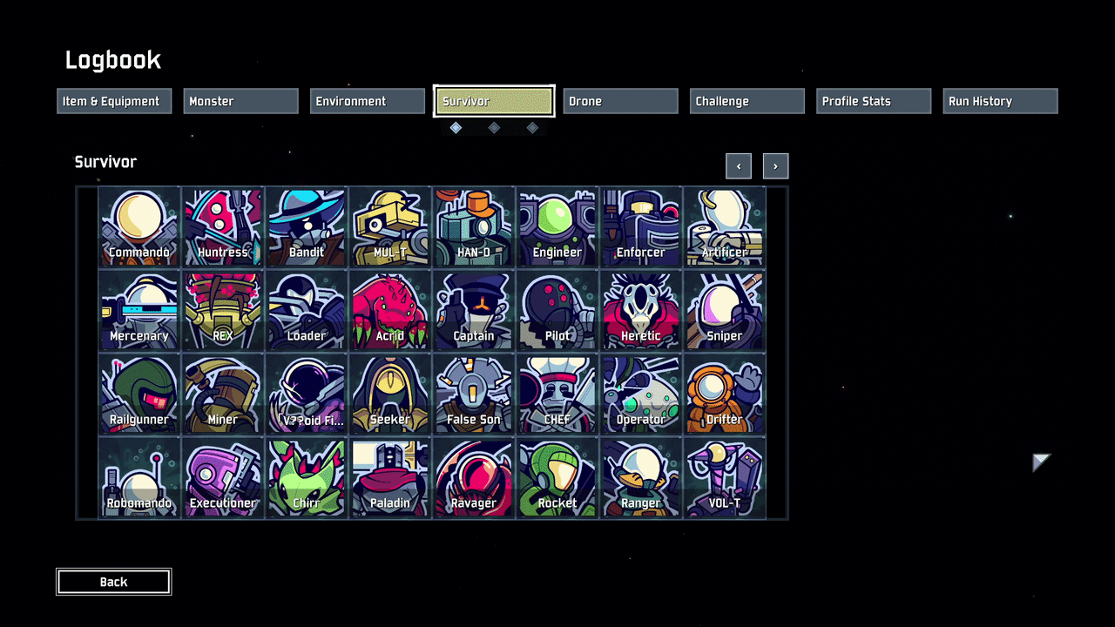Go to the next survivor page arrow
The image size is (1115, 627).
coord(775,165)
